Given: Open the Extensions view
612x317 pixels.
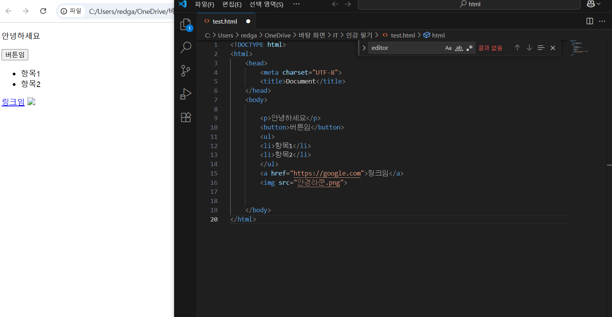Looking at the screenshot, I should coord(186,117).
